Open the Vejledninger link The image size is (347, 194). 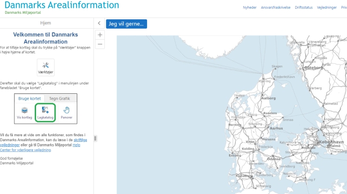pos(327,7)
